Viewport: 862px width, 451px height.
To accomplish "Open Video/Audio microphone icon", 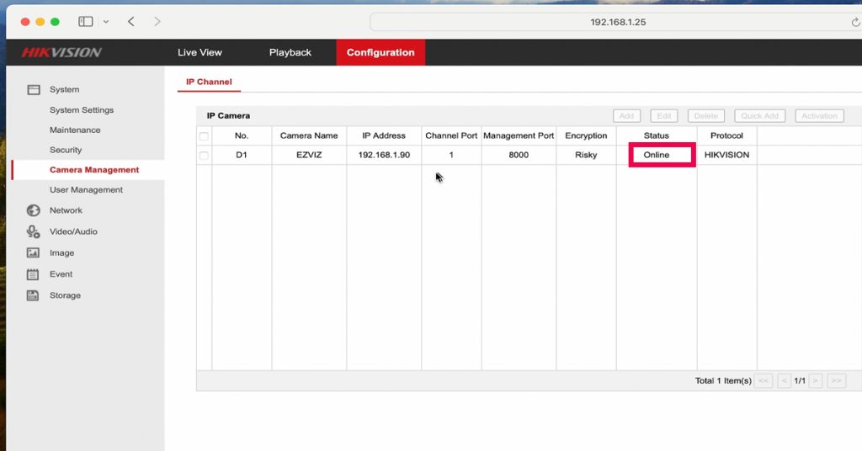I will pos(34,231).
